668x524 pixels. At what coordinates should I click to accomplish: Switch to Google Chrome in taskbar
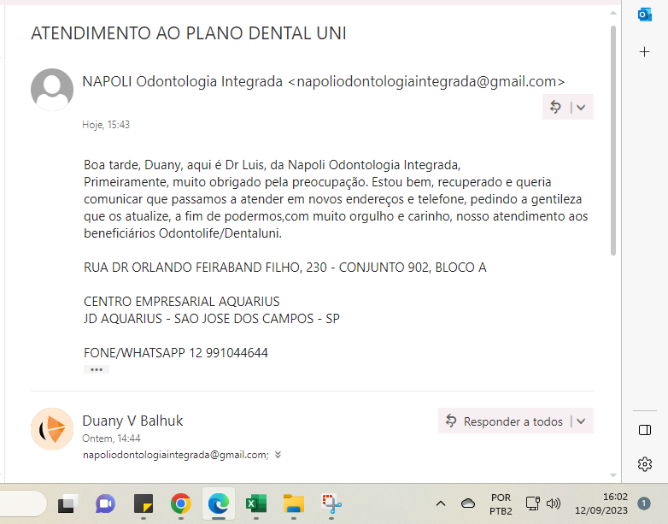pyautogui.click(x=180, y=504)
